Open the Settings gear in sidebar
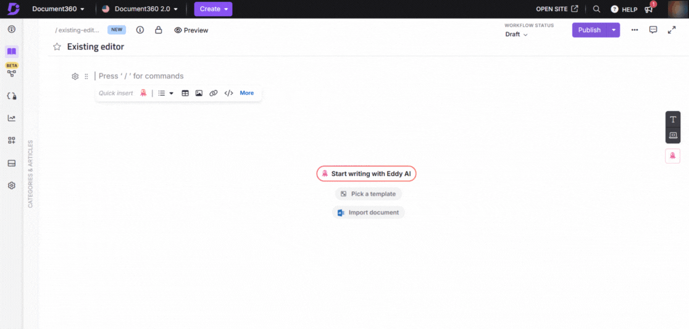Image resolution: width=689 pixels, height=329 pixels. [12, 185]
